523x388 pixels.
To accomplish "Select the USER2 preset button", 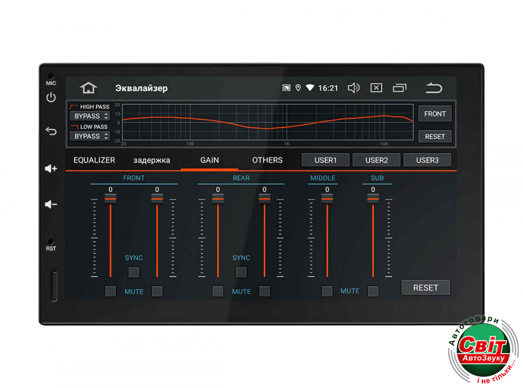I will (377, 160).
